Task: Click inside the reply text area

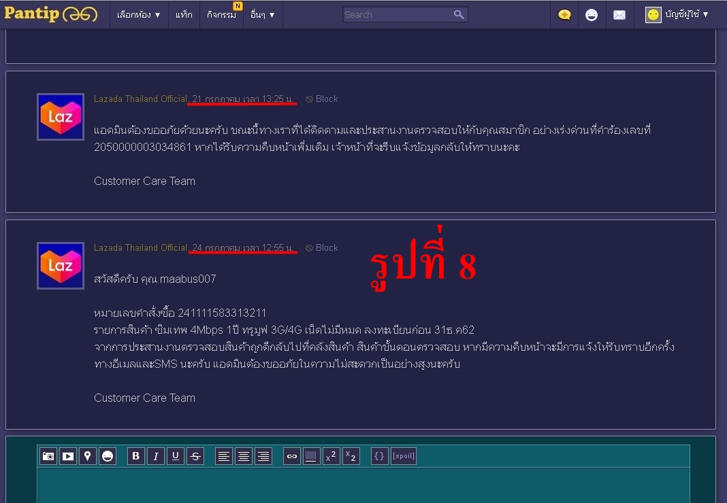Action: (x=363, y=485)
